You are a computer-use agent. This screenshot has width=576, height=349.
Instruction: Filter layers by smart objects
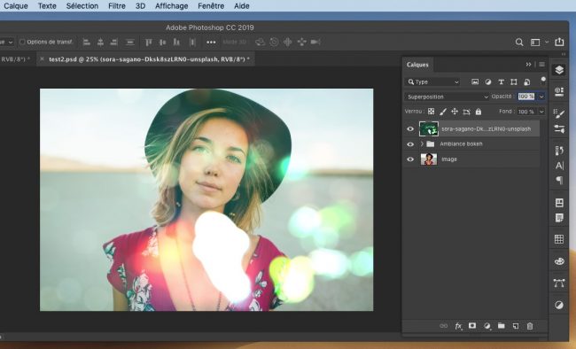526,81
